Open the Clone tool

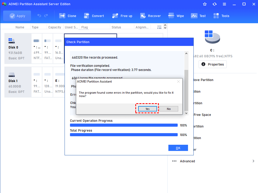point(67,16)
